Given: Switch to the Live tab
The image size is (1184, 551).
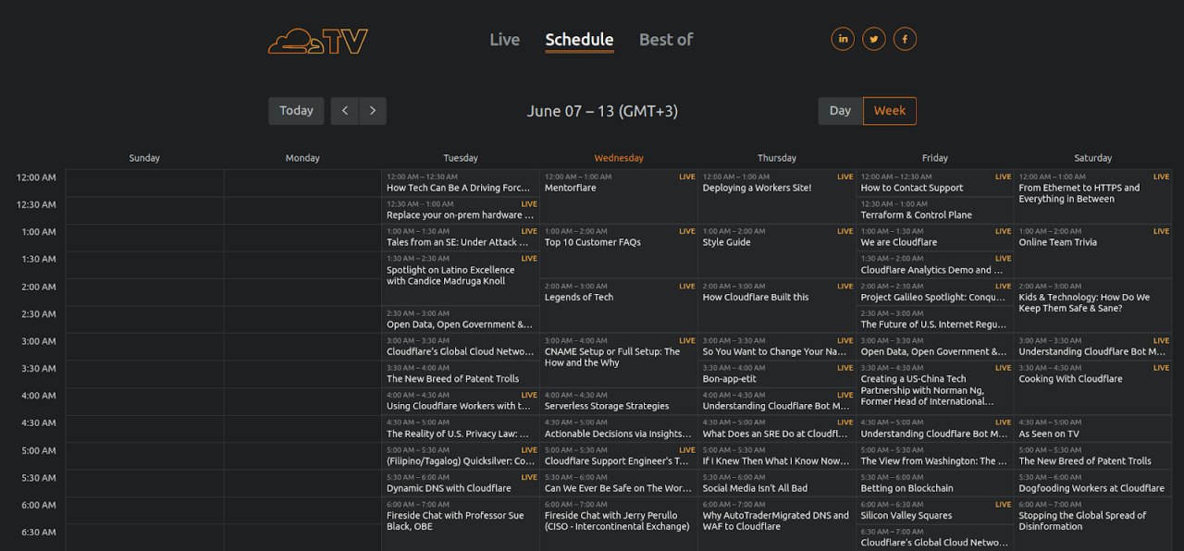Looking at the screenshot, I should (504, 40).
